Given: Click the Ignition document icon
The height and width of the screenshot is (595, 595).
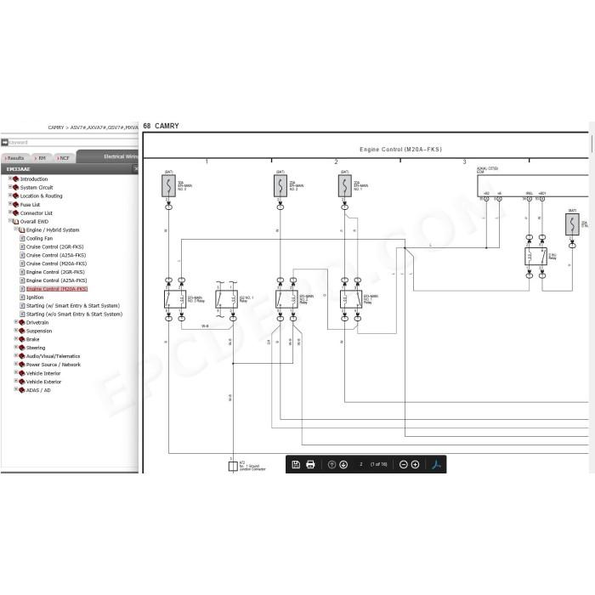Looking at the screenshot, I should coord(22,297).
